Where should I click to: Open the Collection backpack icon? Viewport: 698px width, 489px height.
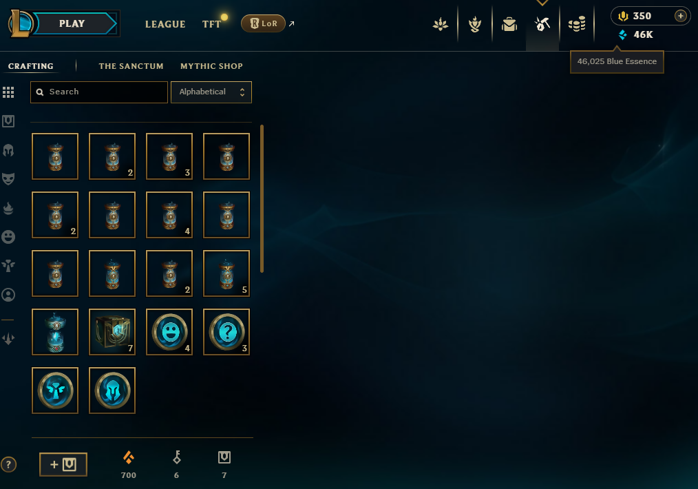coord(509,24)
